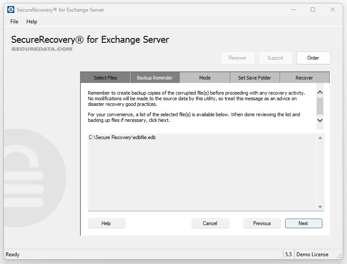The width and height of the screenshot is (347, 264).
Task: Cancel the recovery wizard
Action: pyautogui.click(x=210, y=223)
